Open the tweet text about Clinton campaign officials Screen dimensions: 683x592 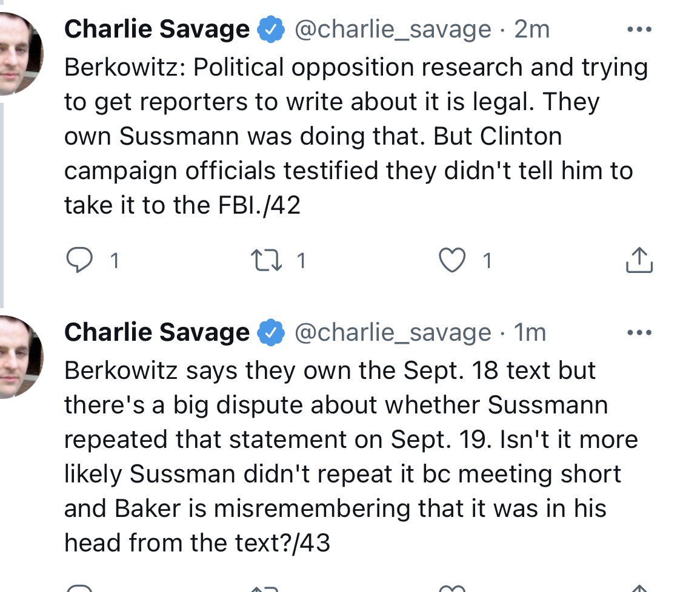348,137
